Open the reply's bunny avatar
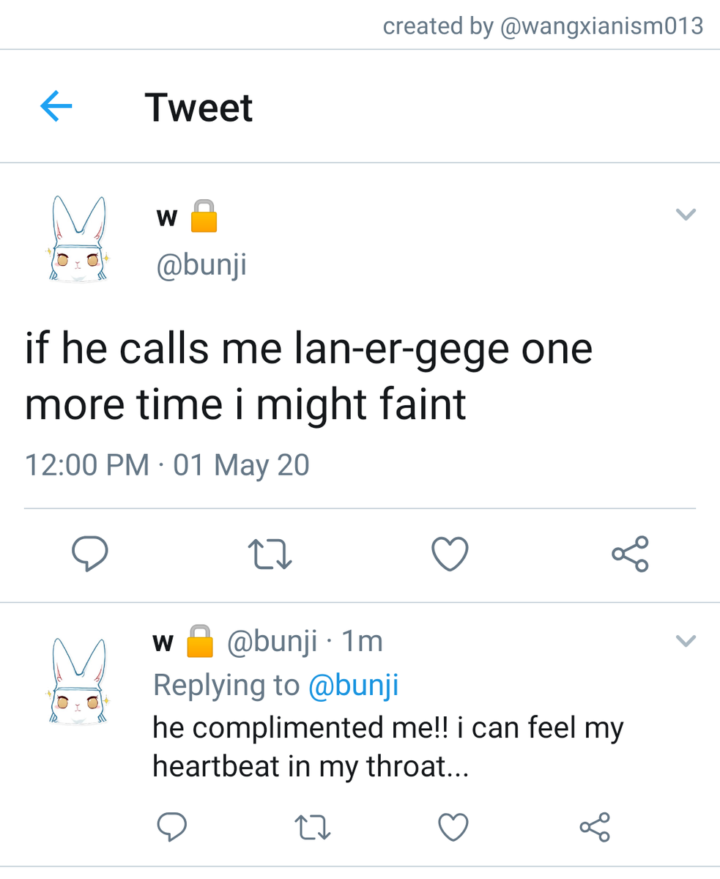This screenshot has width=720, height=879. click(x=79, y=681)
